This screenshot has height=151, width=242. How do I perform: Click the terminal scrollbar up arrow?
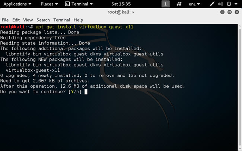pyautogui.click(x=240, y=26)
